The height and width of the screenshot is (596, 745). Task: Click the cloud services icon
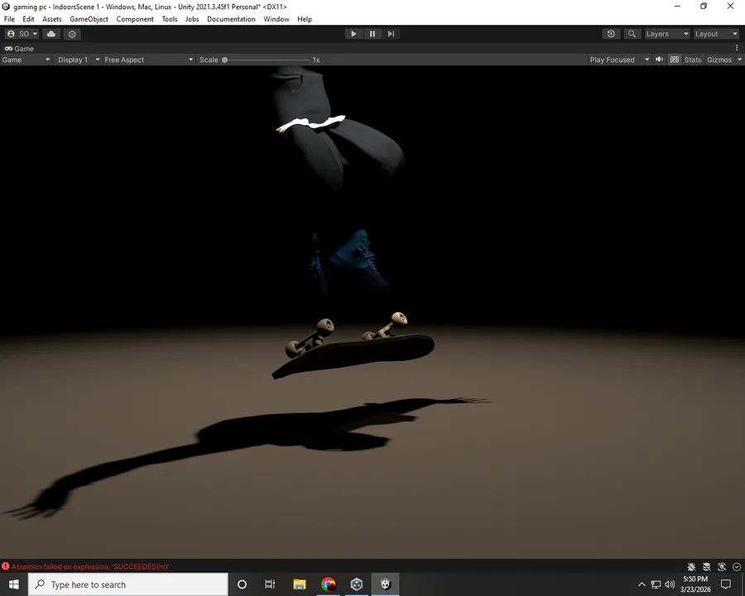click(x=51, y=34)
